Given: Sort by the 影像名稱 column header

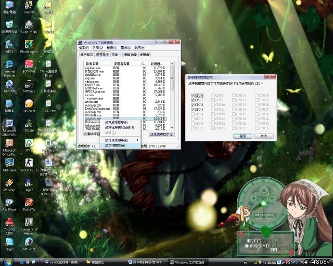Looking at the screenshot, I should [x=98, y=64].
